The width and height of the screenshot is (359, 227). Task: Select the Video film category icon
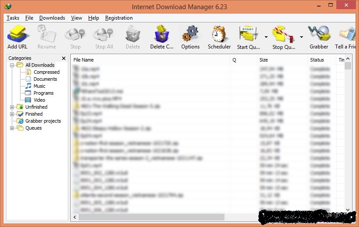(x=28, y=100)
